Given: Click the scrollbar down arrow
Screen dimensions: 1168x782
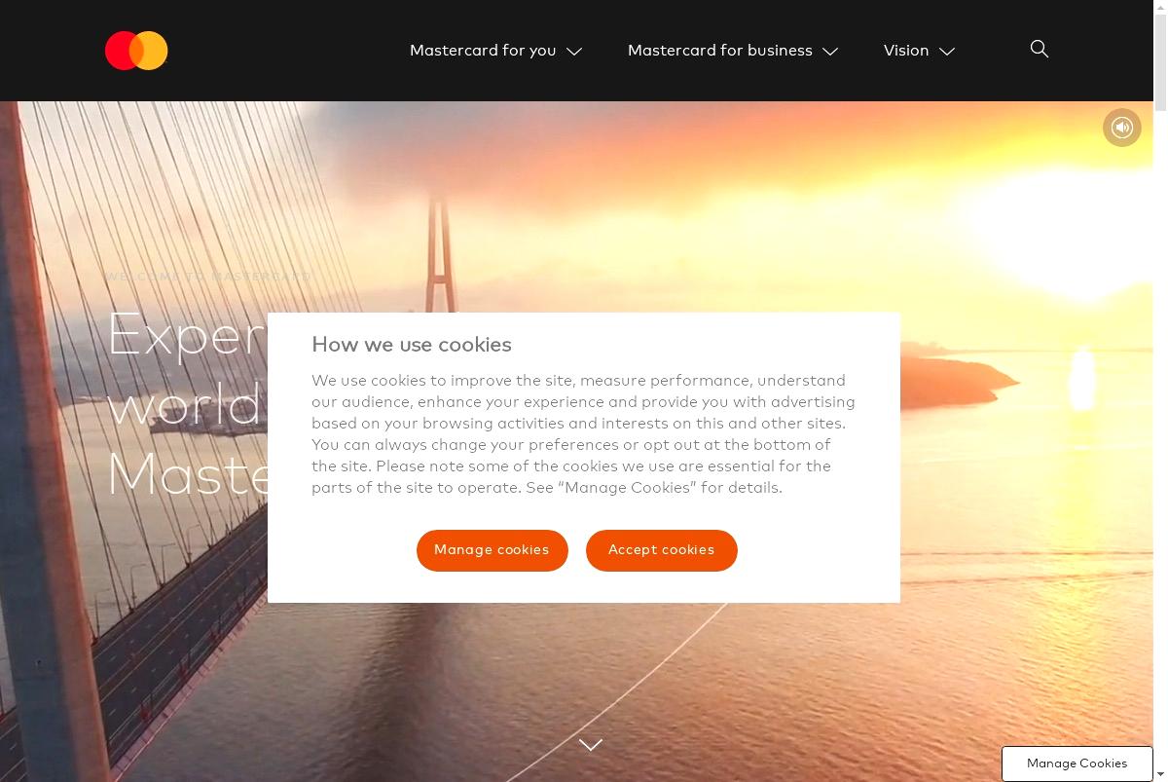Looking at the screenshot, I should click(1160, 774).
